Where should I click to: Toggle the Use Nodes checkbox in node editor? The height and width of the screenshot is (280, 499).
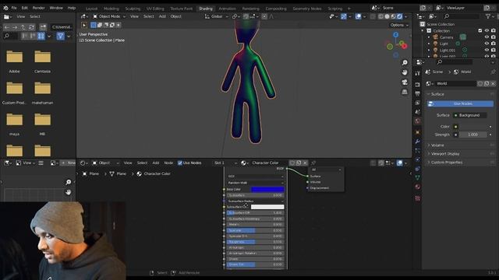(180, 163)
